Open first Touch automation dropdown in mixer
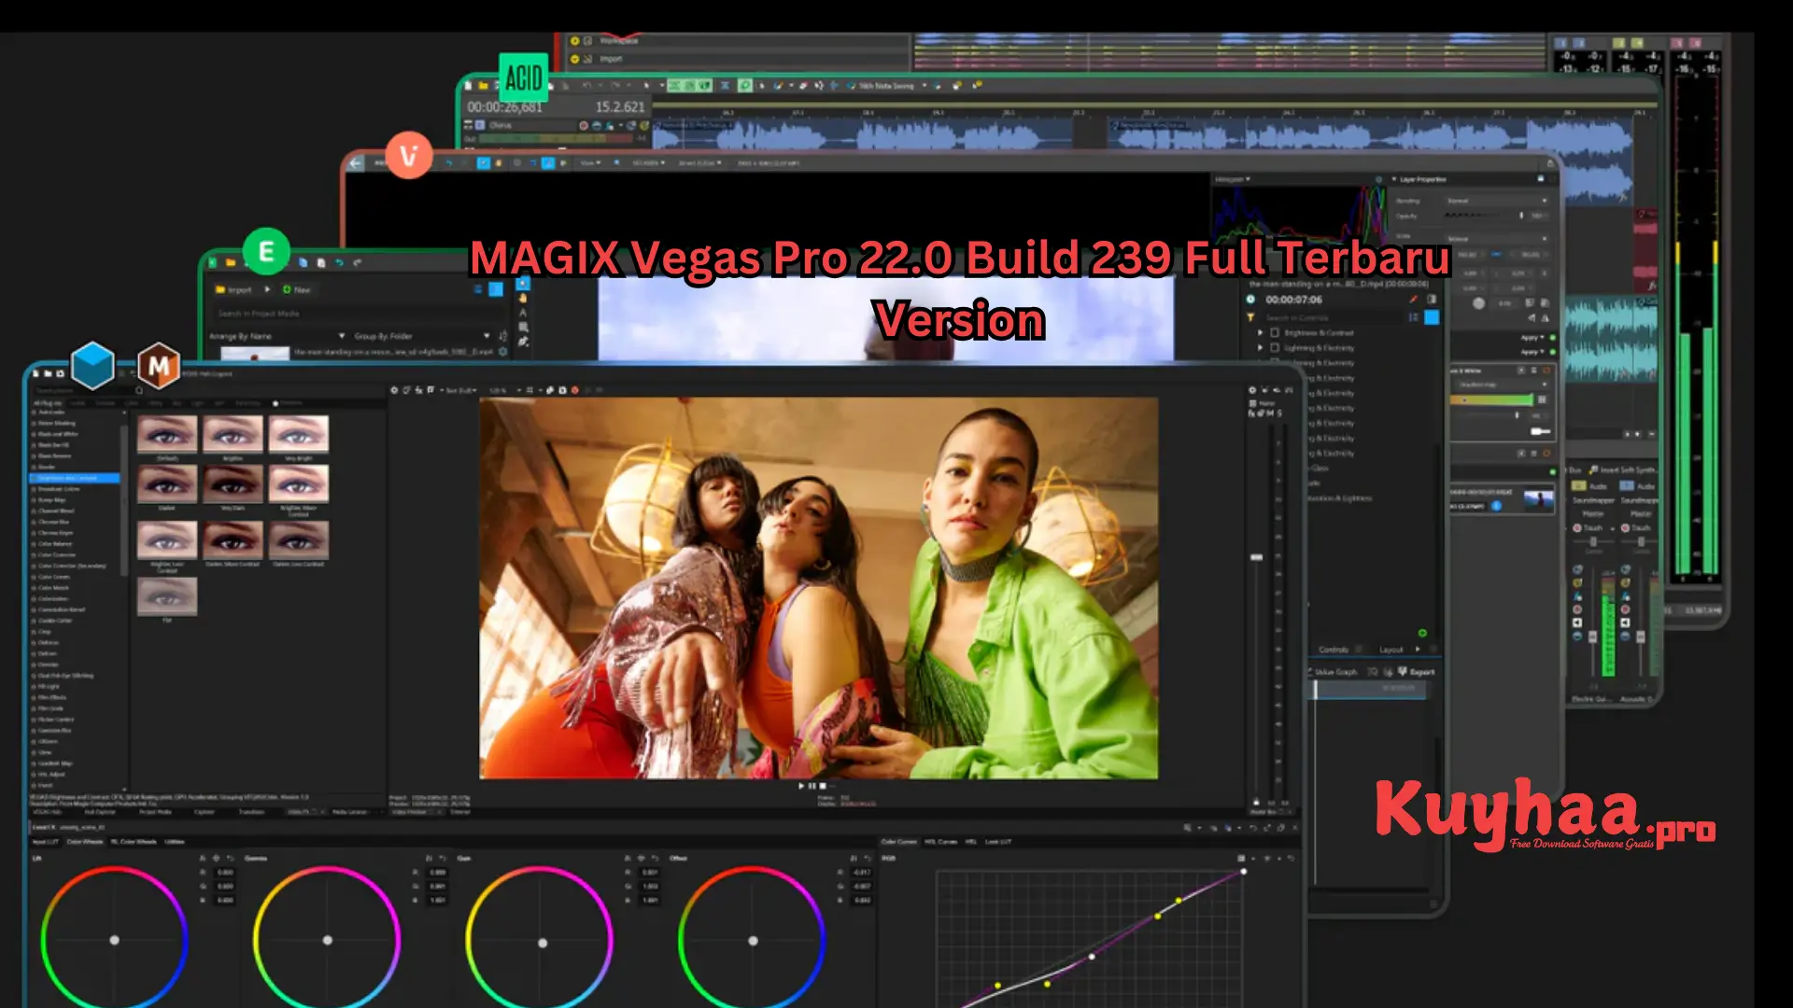Image resolution: width=1793 pixels, height=1008 pixels. 1613,528
